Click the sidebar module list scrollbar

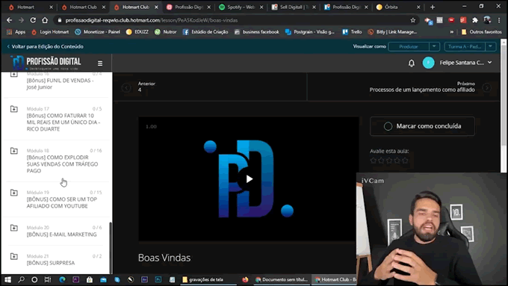click(x=111, y=247)
